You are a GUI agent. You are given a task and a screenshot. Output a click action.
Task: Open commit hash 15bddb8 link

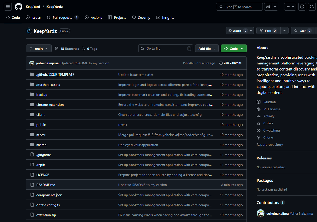[x=188, y=63]
